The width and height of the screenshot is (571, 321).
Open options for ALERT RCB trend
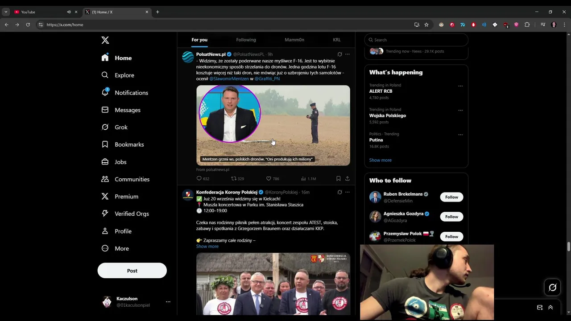(460, 86)
